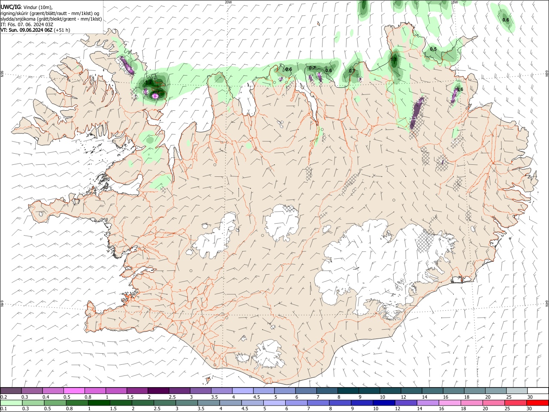The width and height of the screenshot is (549, 412).
Task: Click the dark blue 10 swatch in lower legend
Action: click(x=383, y=403)
